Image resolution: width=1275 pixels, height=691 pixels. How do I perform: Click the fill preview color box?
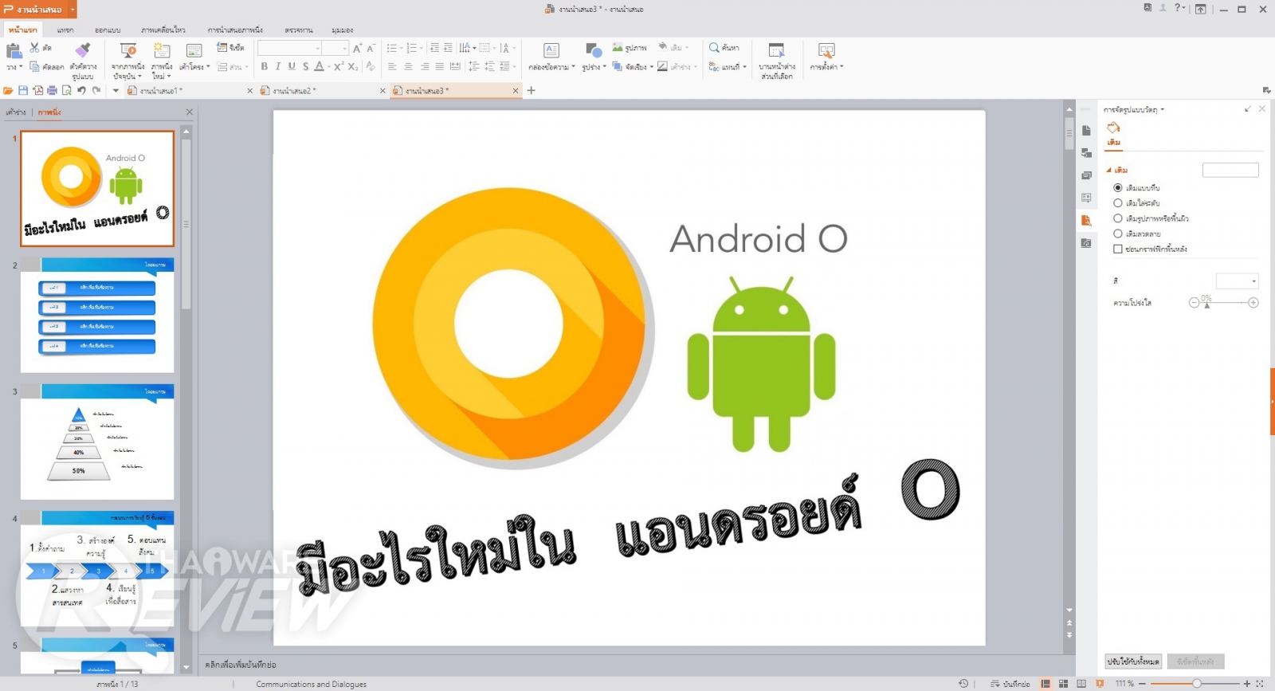pos(1230,170)
